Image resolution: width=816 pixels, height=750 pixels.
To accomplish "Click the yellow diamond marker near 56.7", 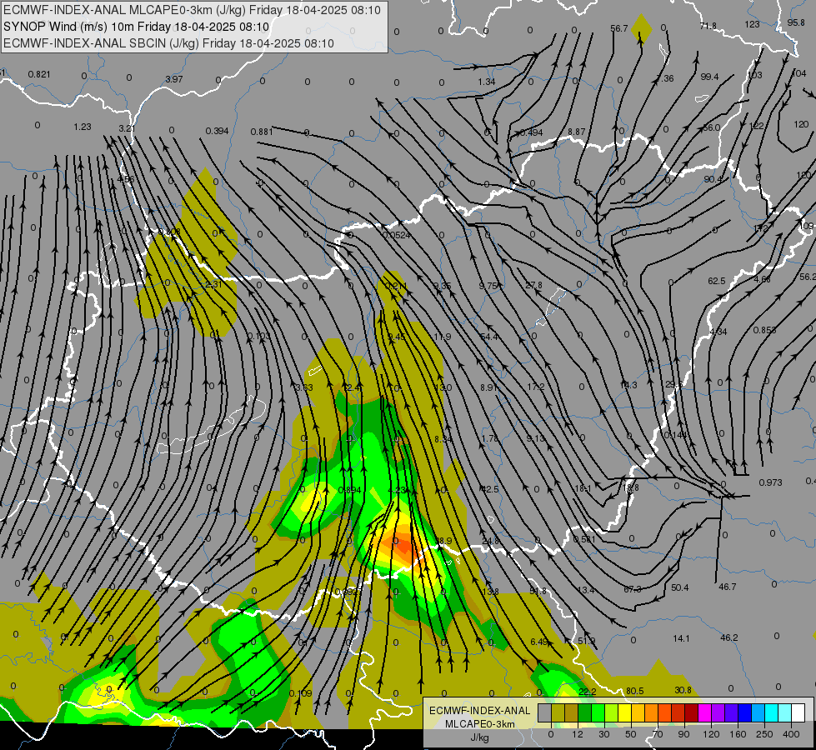I will click(x=641, y=29).
